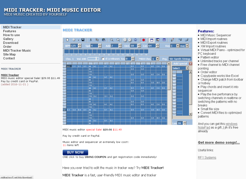Click the Len 16 stepper at panel bottom

pos(184,123)
